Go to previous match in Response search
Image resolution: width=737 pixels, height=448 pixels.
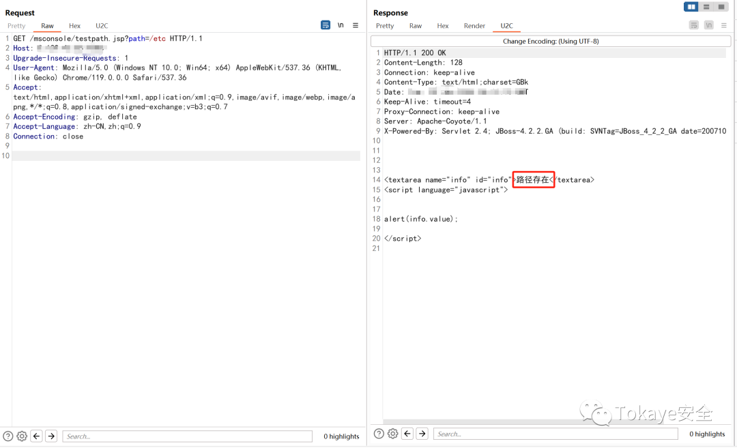[x=407, y=434]
